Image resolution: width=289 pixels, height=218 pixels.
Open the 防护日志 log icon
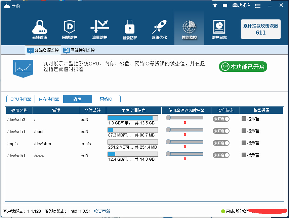coord(219,30)
